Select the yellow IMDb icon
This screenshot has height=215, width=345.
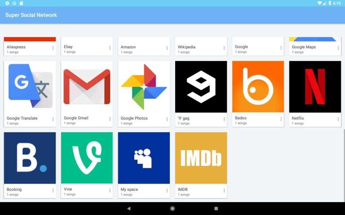tap(201, 158)
